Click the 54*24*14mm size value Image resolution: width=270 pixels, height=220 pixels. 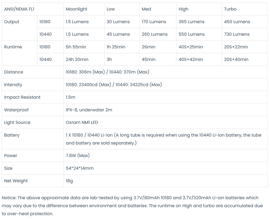(79, 168)
